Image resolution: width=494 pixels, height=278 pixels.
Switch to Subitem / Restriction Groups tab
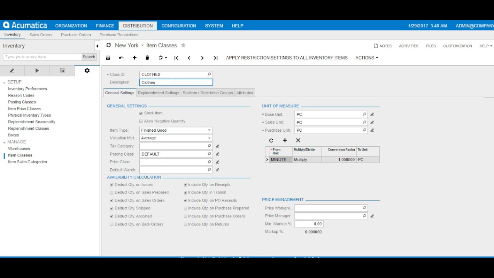[208, 93]
